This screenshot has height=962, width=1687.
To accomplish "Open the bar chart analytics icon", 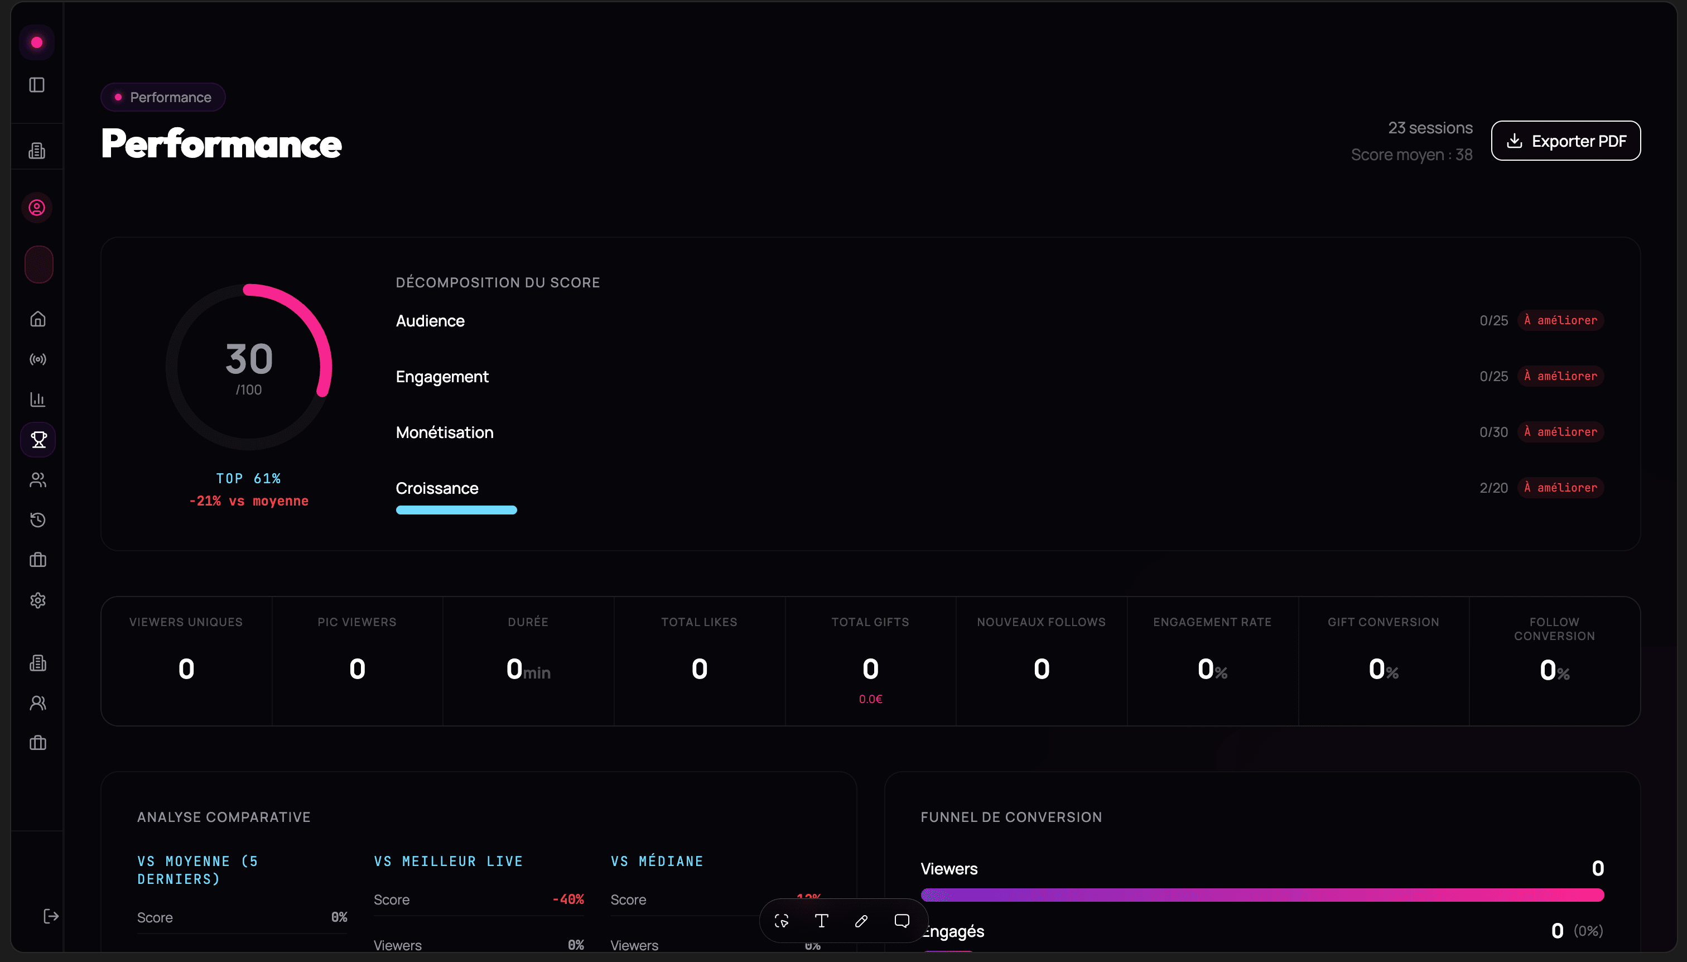I will 37,400.
